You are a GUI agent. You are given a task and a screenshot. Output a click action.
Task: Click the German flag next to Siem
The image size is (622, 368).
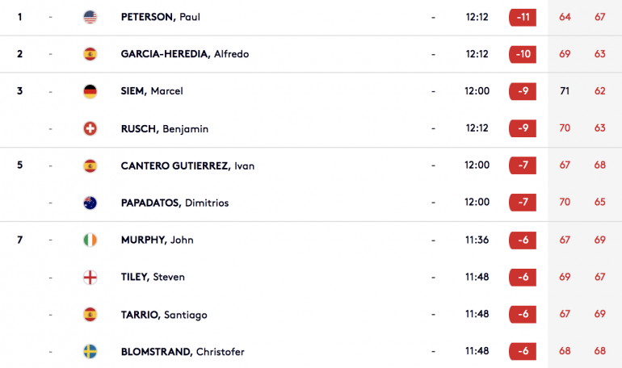[90, 91]
